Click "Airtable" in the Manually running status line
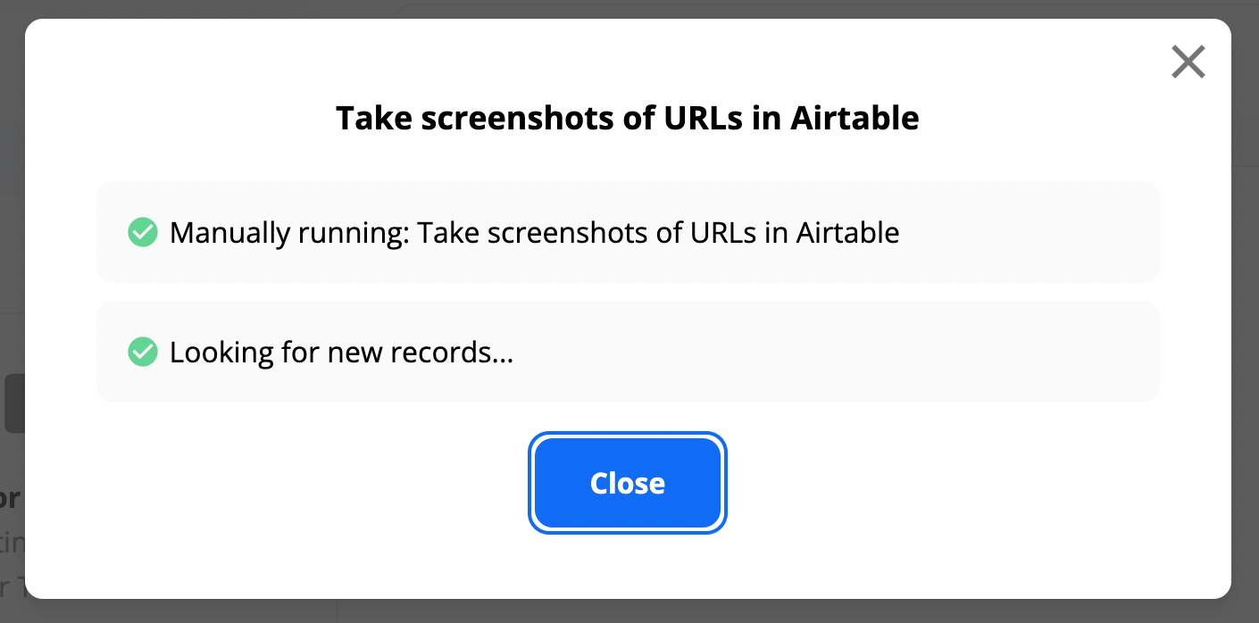Viewport: 1259px width, 623px height. [x=847, y=233]
